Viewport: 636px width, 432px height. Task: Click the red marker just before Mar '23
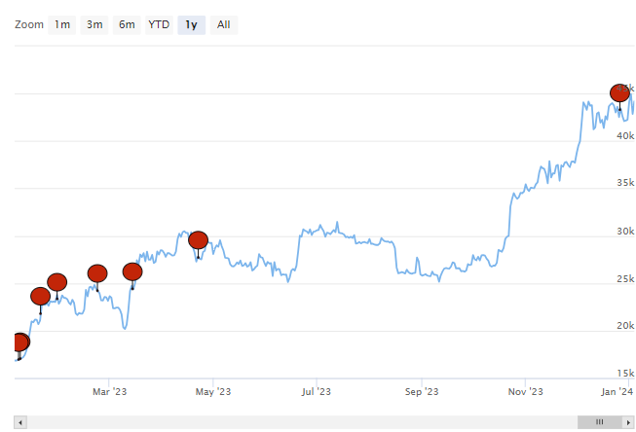97,273
